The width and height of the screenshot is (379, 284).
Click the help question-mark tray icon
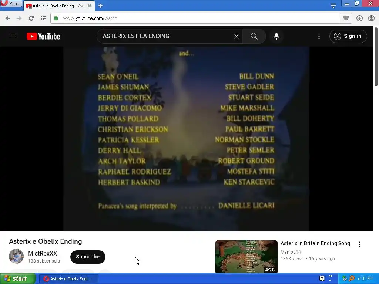(x=322, y=279)
